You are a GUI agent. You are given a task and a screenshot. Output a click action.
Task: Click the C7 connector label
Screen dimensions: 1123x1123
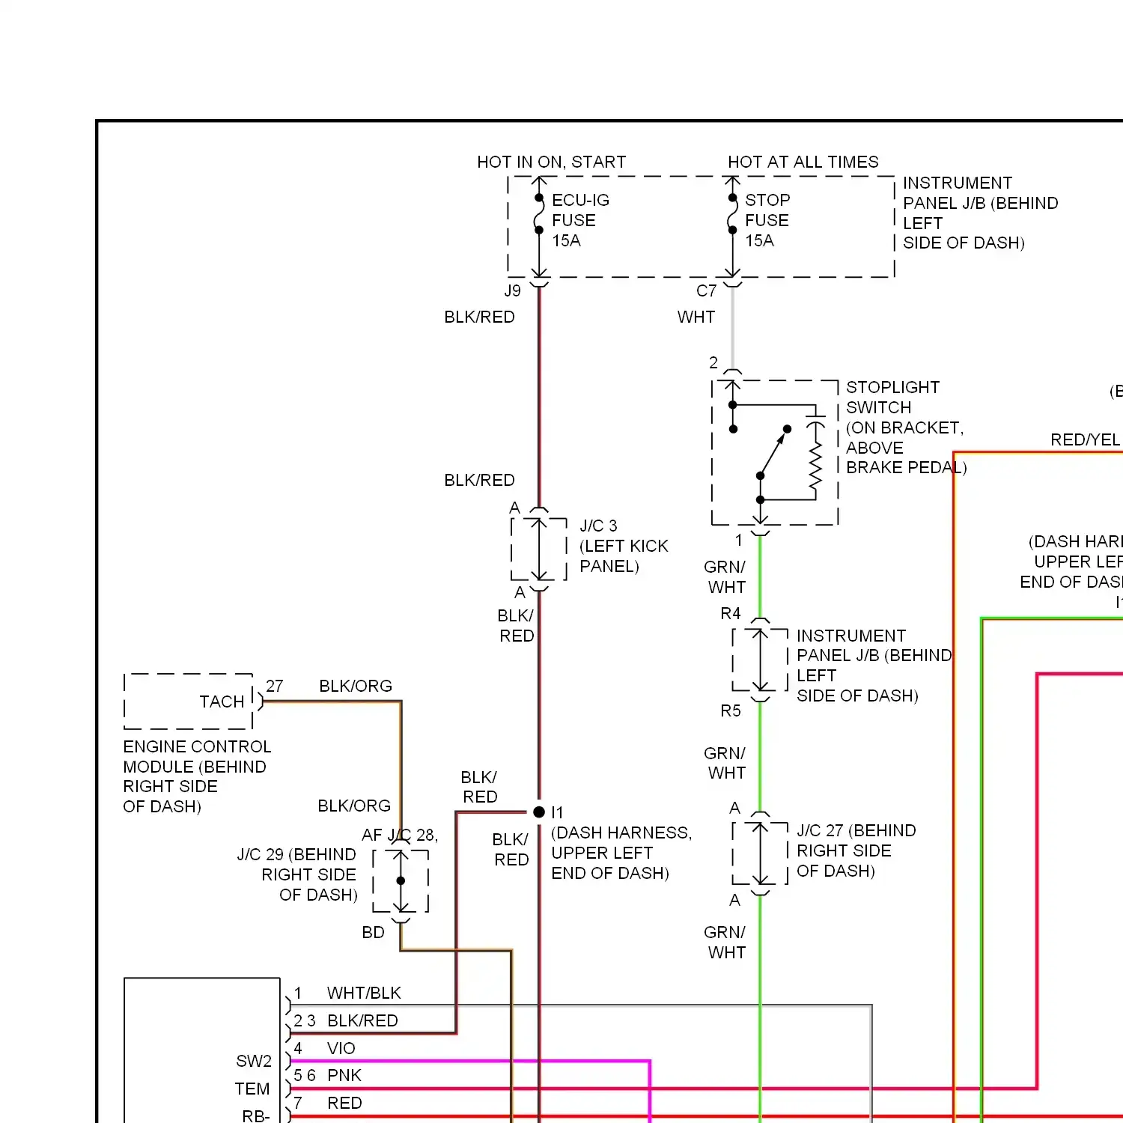pos(706,290)
